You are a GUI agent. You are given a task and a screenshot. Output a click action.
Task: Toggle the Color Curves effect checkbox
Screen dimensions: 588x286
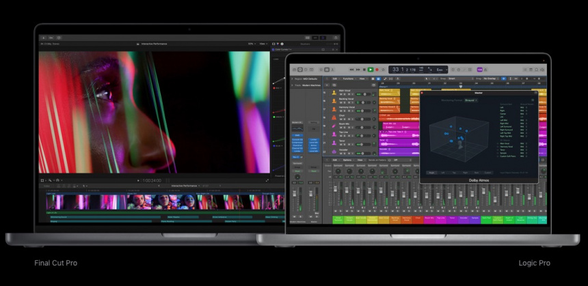pos(273,49)
